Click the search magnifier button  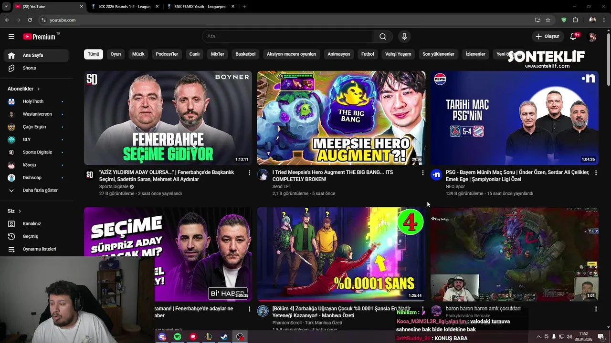(382, 37)
